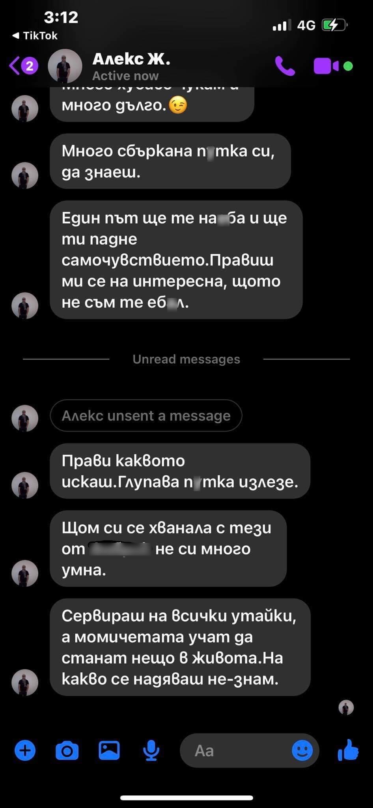
Task: Tap the microphone to record voice
Action: click(x=151, y=750)
